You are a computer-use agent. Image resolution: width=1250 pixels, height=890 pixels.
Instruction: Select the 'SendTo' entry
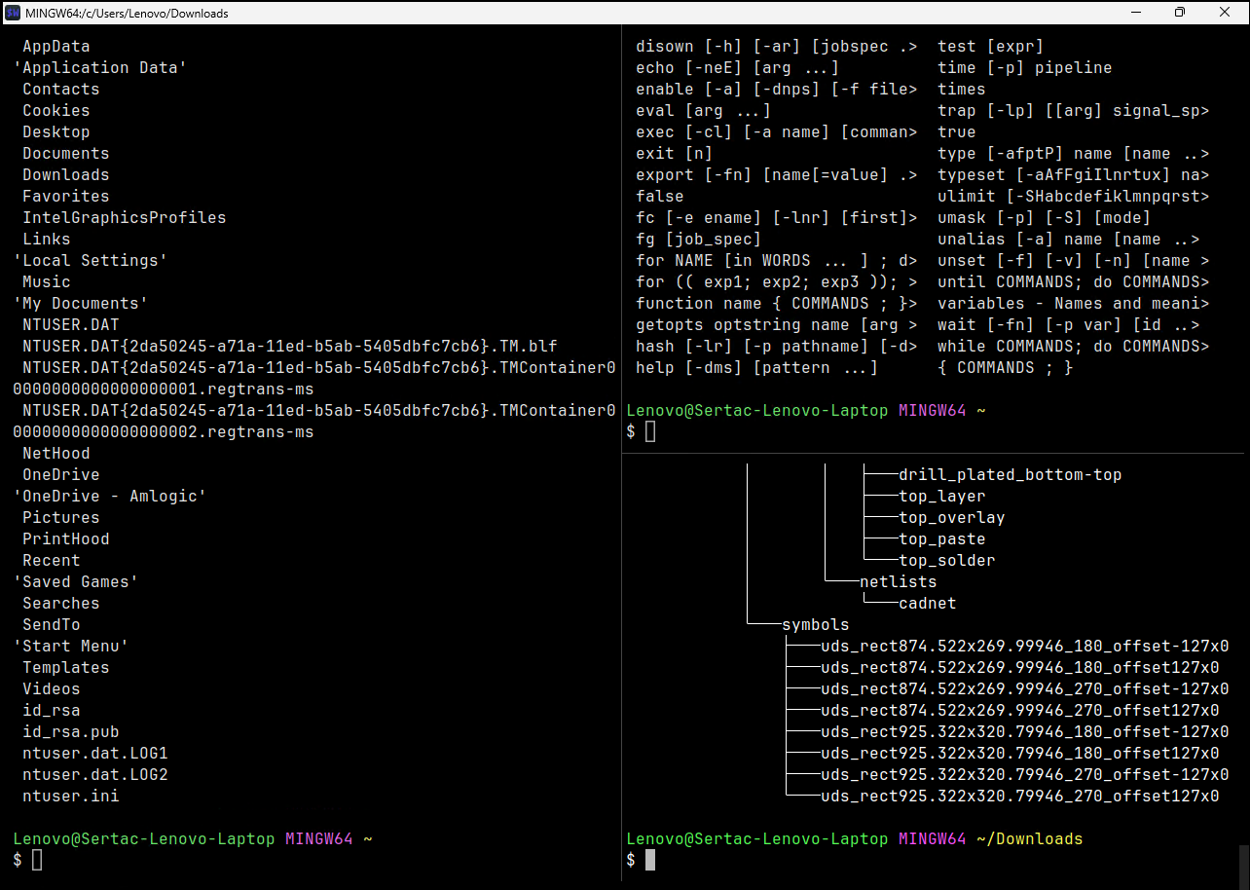(52, 625)
